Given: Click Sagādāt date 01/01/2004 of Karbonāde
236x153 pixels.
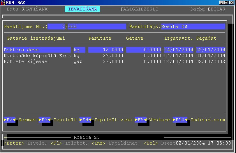Looking at the screenshot, I should pyautogui.click(x=211, y=56).
